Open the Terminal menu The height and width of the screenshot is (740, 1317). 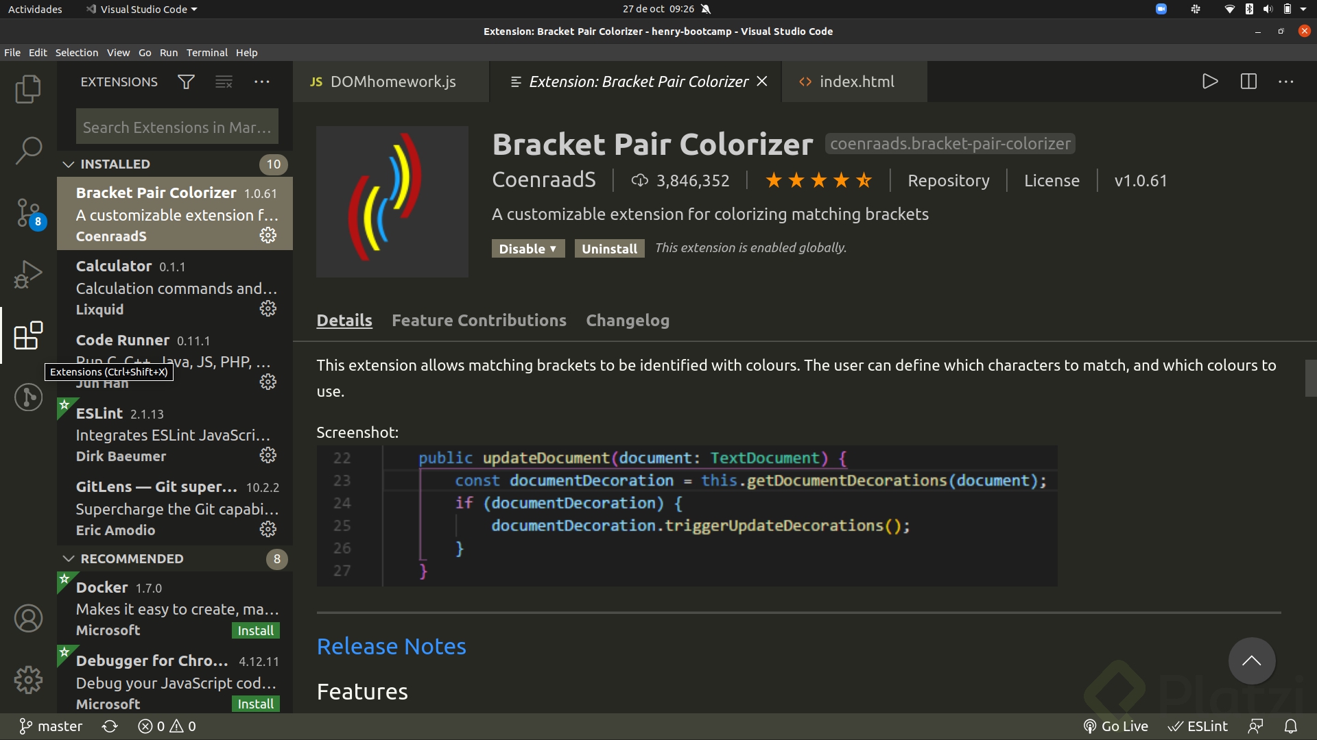[207, 53]
